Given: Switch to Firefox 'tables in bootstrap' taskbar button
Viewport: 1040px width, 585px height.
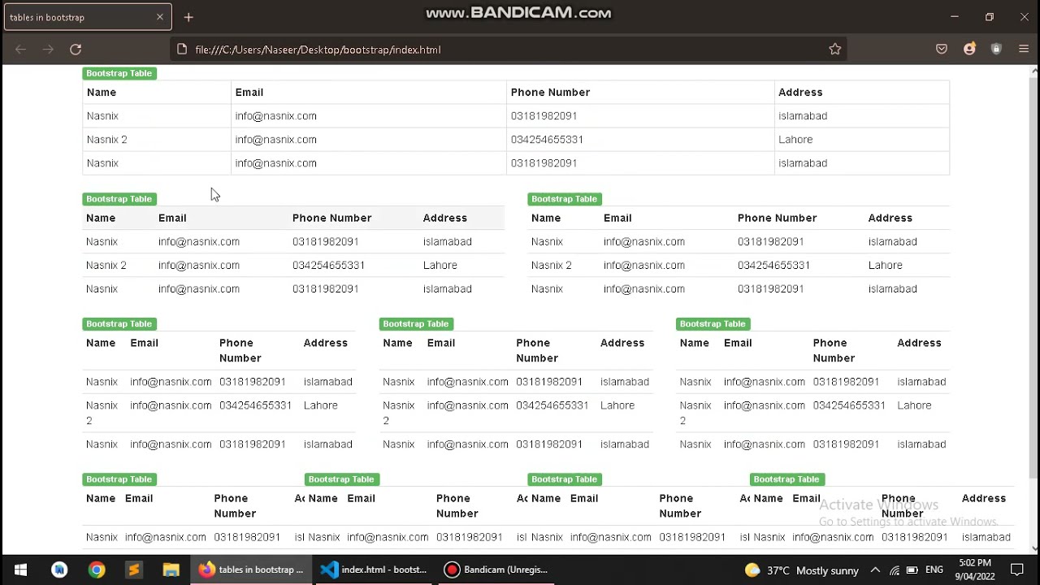Looking at the screenshot, I should tap(252, 570).
